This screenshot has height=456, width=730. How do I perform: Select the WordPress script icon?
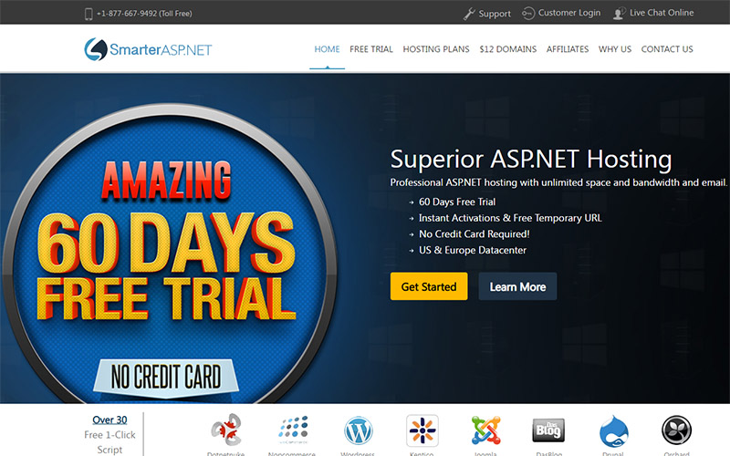[x=358, y=430]
